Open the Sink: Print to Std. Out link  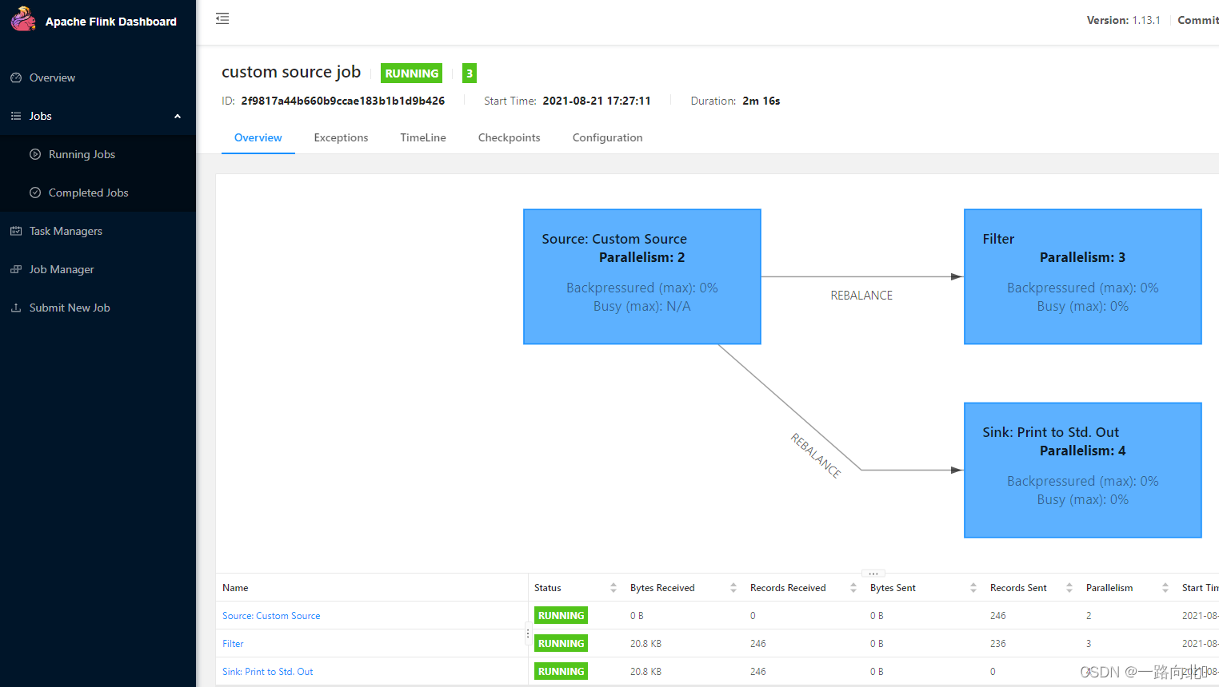pyautogui.click(x=268, y=672)
